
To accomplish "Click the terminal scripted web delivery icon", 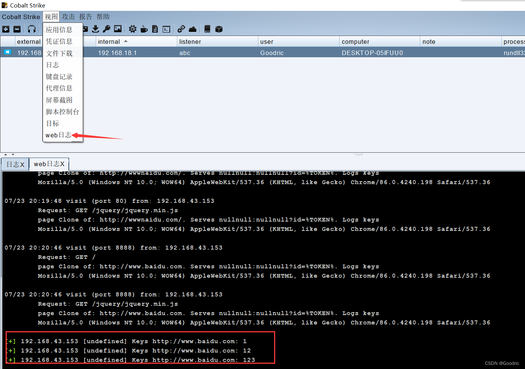I will [x=166, y=29].
